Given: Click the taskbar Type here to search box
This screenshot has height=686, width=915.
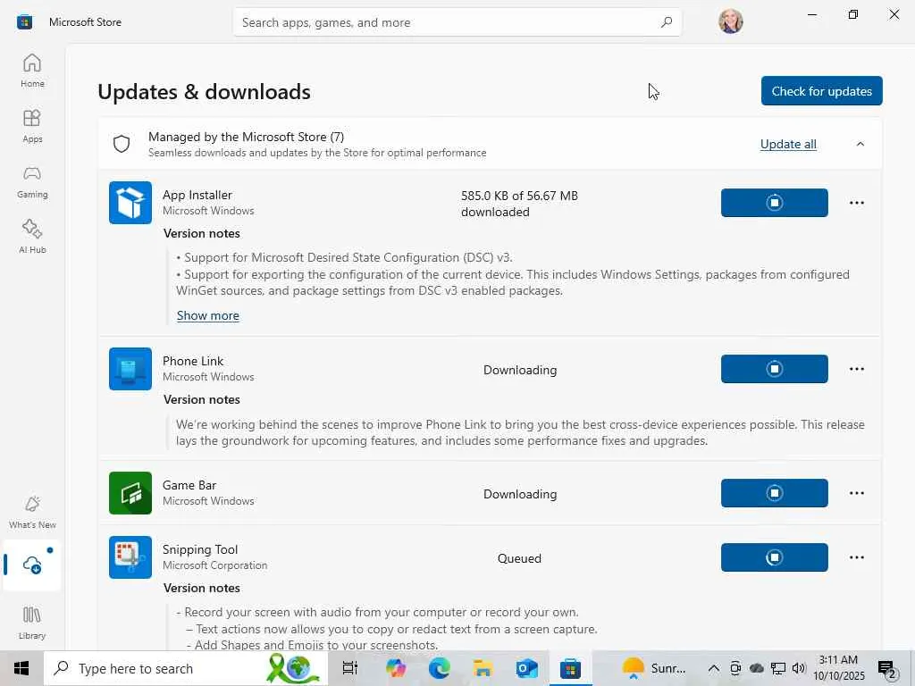Looking at the screenshot, I should pyautogui.click(x=186, y=668).
